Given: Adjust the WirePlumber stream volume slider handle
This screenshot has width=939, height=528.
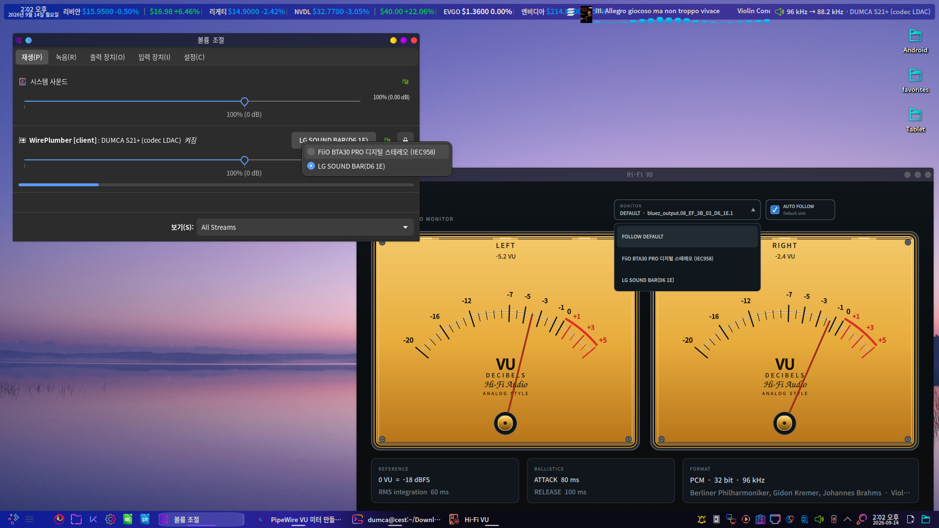Looking at the screenshot, I should (245, 160).
